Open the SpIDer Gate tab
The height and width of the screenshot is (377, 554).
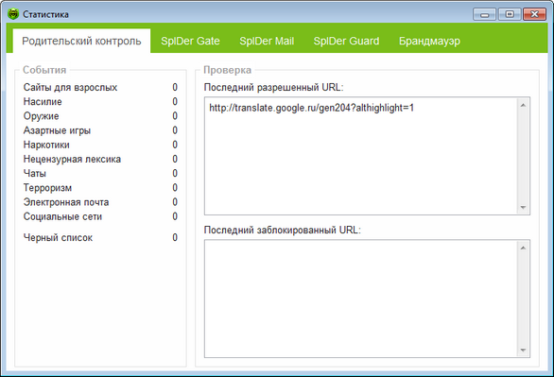[x=190, y=41]
